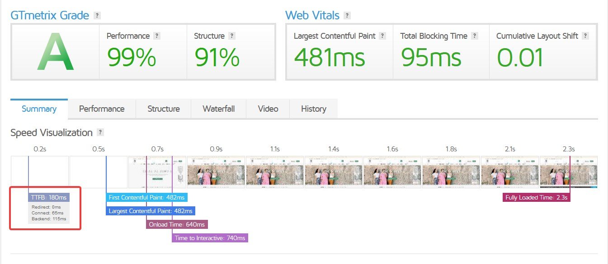Open the Waterfall tab

tap(219, 109)
